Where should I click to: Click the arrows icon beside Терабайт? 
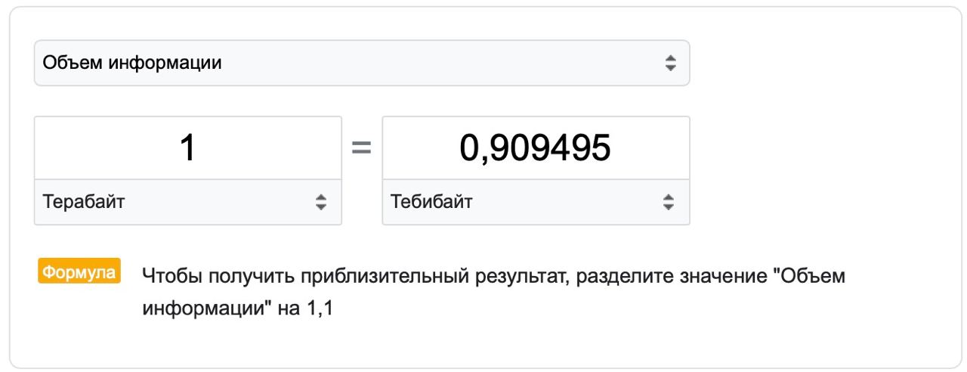tap(321, 202)
